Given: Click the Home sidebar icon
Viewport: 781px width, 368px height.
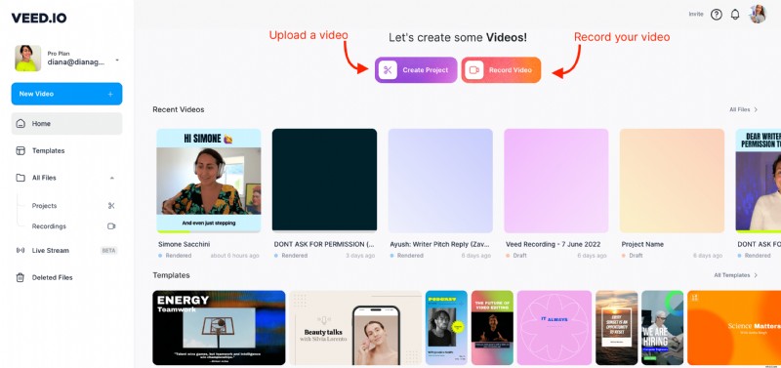Looking at the screenshot, I should point(21,124).
